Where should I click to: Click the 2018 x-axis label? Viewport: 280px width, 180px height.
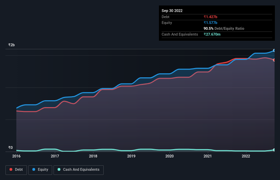point(93,156)
